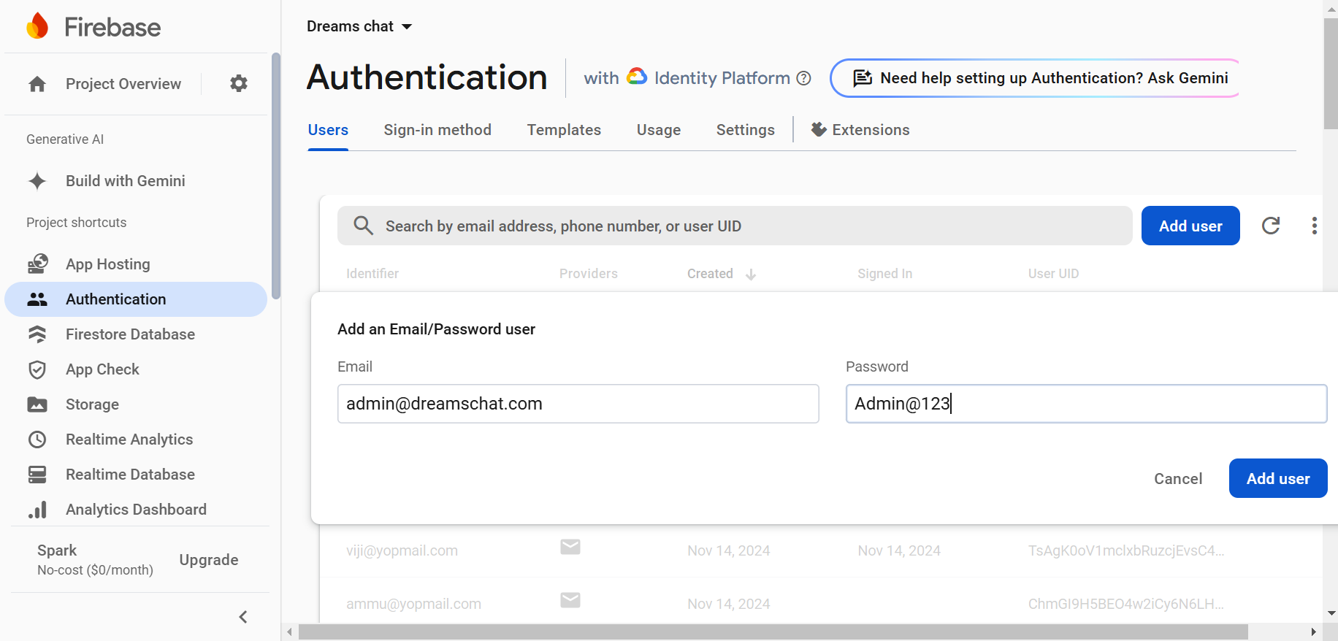1338x641 pixels.
Task: Click the horizontal scrollbar right arrow
Action: tap(1313, 632)
